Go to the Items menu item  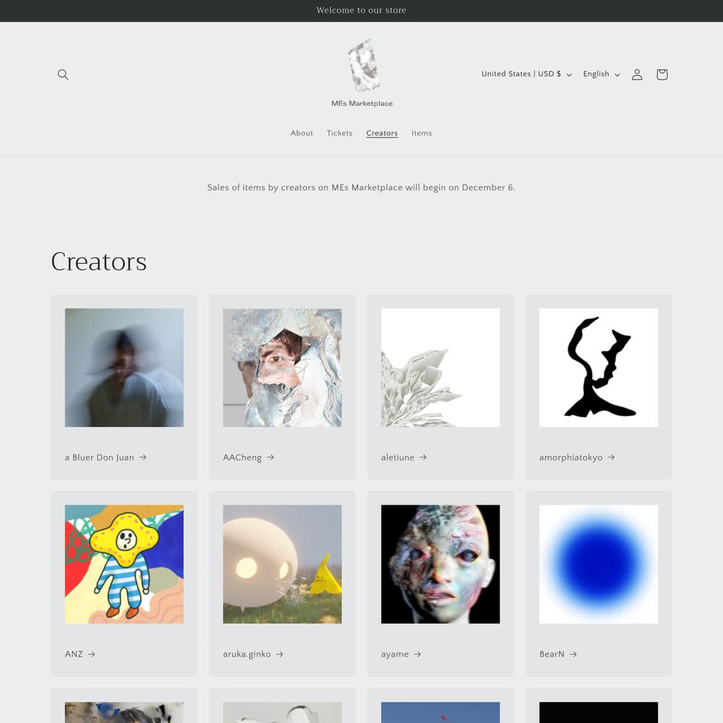(x=422, y=133)
